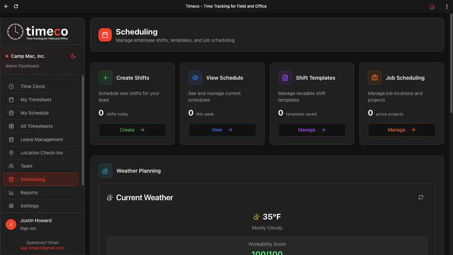
Task: Select the Scheduling menu label
Action: [x=32, y=179]
